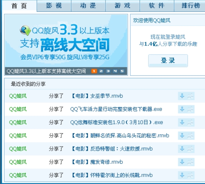Click friends share icon for 反恐特警組

coord(191,149)
